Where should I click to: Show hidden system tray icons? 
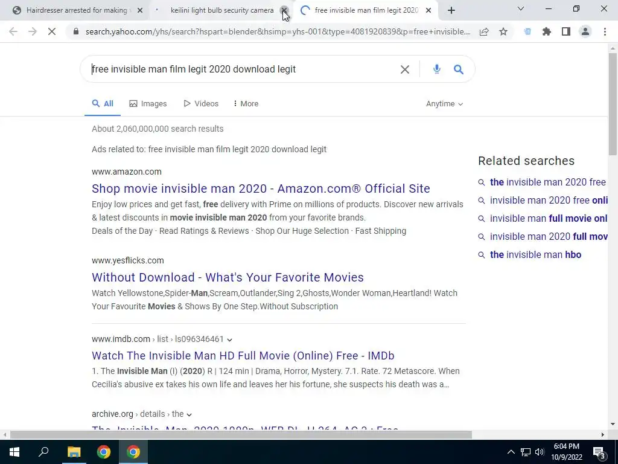(x=511, y=452)
